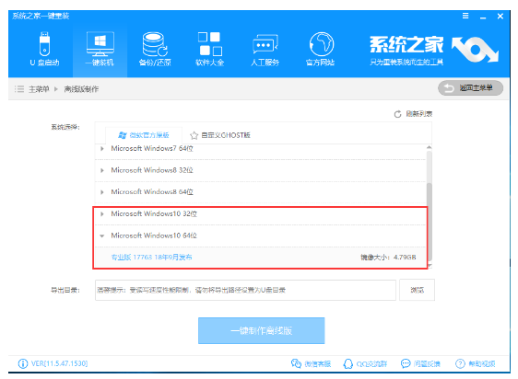Open 帮助视频 help question icon
Viewport: 518px width, 379px height.
[x=460, y=363]
